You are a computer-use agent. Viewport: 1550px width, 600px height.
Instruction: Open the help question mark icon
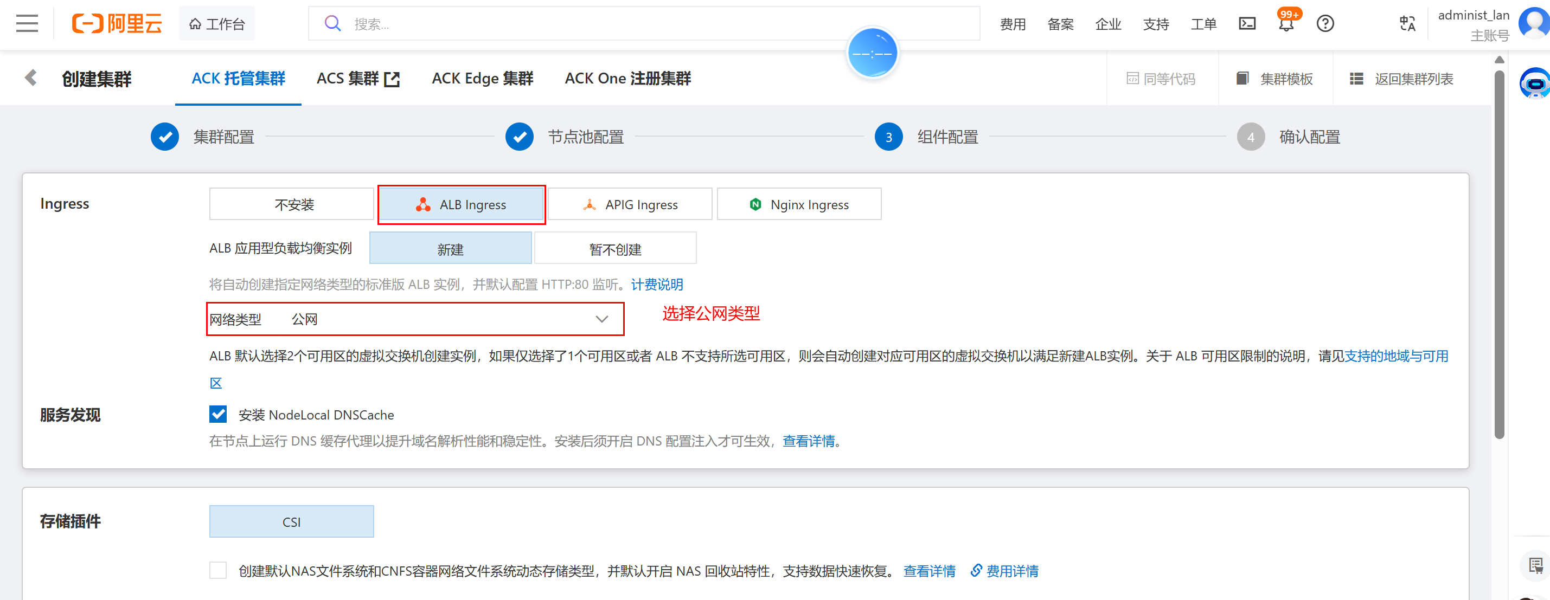tap(1325, 23)
